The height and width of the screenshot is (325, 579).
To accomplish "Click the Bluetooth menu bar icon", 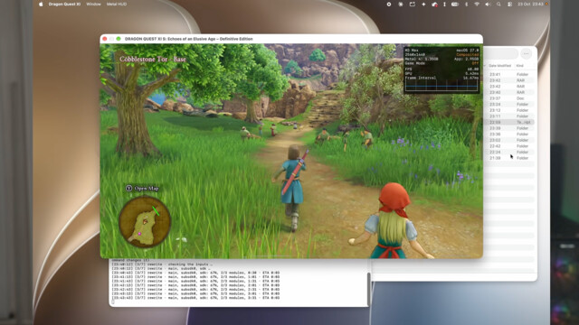I will [x=466, y=4].
